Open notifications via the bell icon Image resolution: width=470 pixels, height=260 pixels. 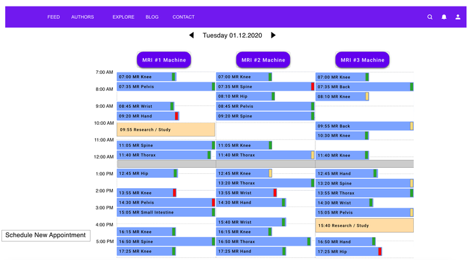pos(444,17)
